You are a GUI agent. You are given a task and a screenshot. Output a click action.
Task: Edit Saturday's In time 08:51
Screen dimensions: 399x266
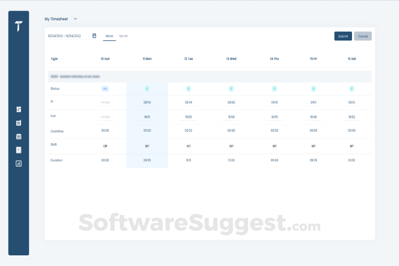(x=352, y=102)
